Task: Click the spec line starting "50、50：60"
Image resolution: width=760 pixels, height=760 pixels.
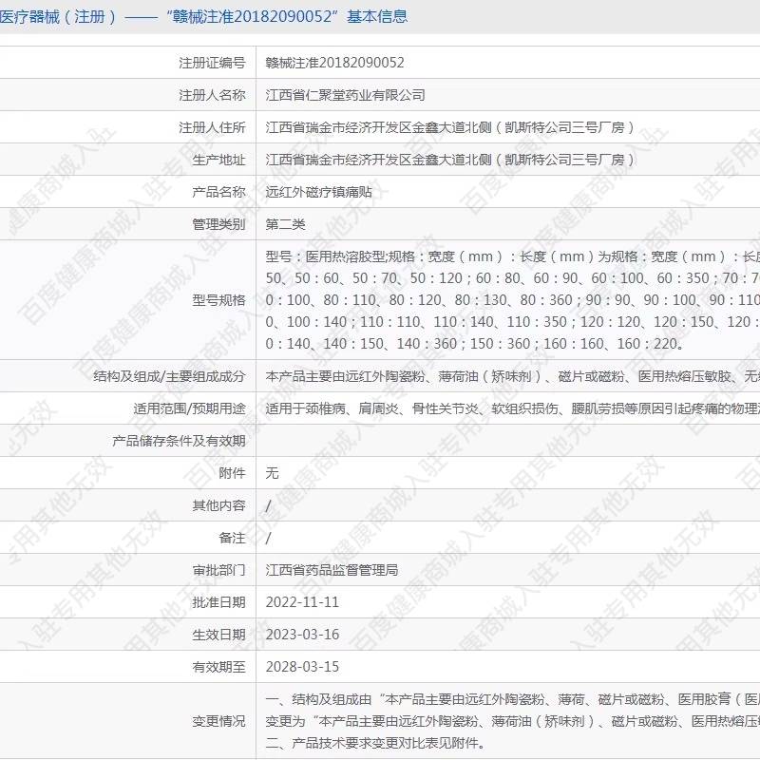Action: coord(513,278)
